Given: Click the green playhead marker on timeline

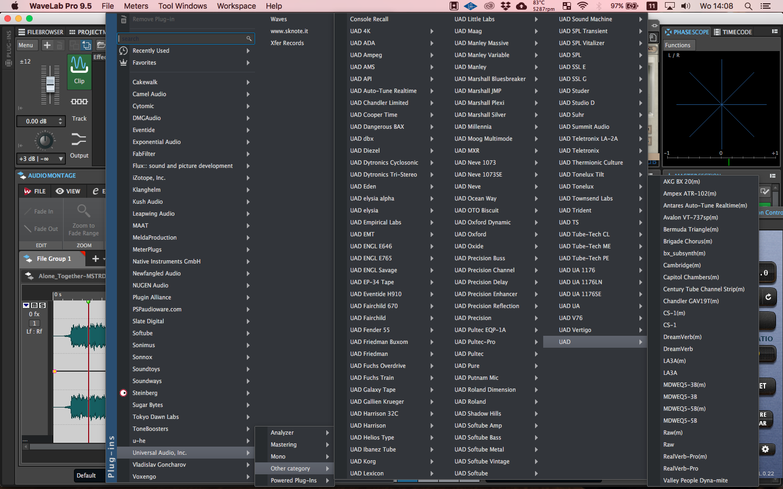Looking at the screenshot, I should click(88, 302).
